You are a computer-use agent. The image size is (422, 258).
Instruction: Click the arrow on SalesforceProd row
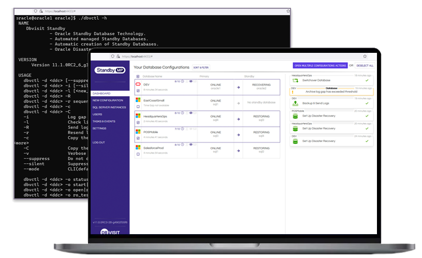point(239,151)
